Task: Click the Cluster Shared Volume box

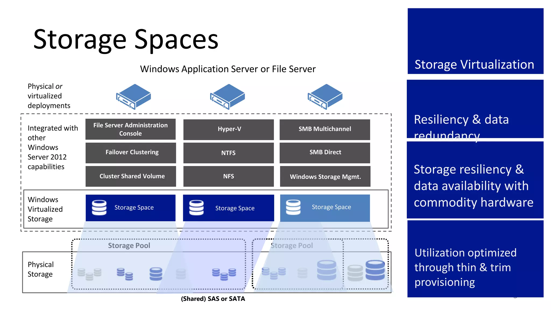Action: [131, 176]
